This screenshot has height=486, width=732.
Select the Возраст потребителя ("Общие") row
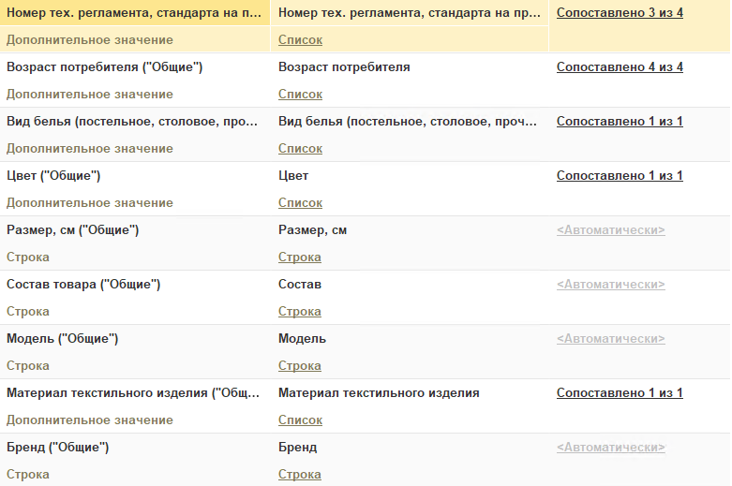pyautogui.click(x=104, y=67)
